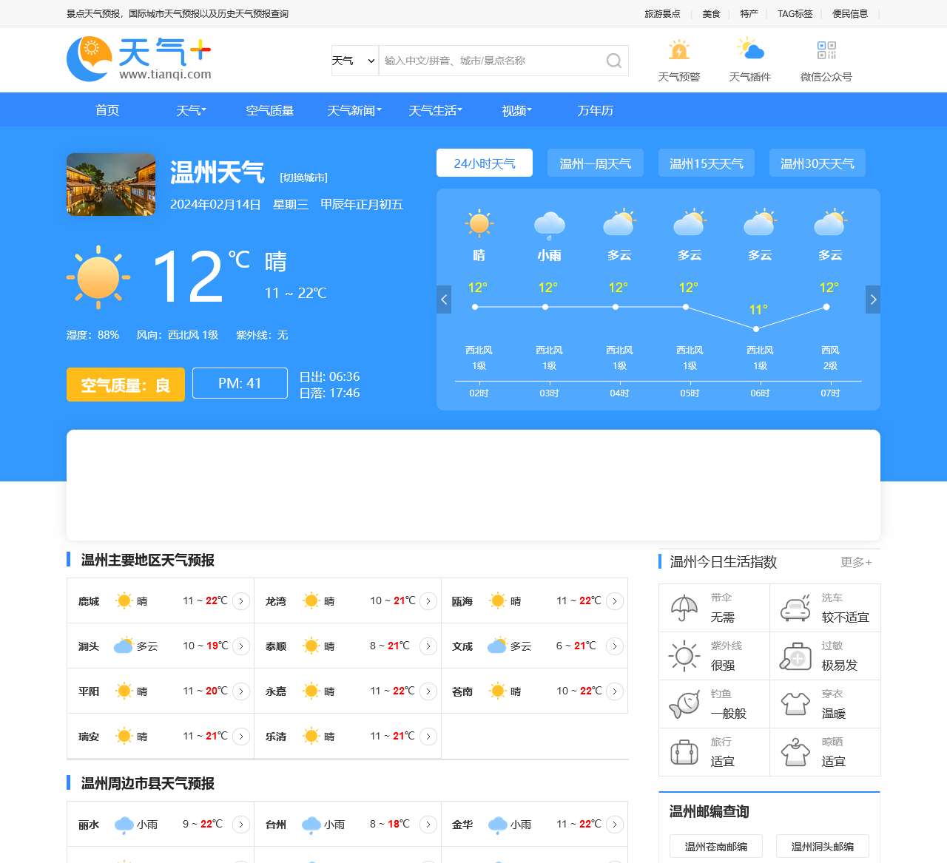Click the city search input field
This screenshot has height=863, width=947.
click(488, 61)
